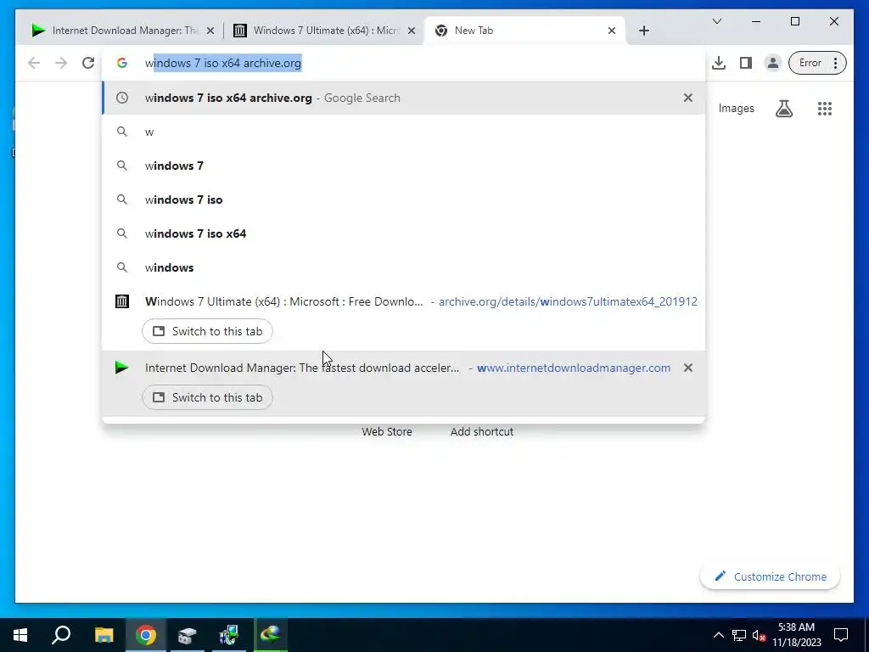The height and width of the screenshot is (652, 869).
Task: Click the Chrome taskbar icon
Action: [x=146, y=635]
